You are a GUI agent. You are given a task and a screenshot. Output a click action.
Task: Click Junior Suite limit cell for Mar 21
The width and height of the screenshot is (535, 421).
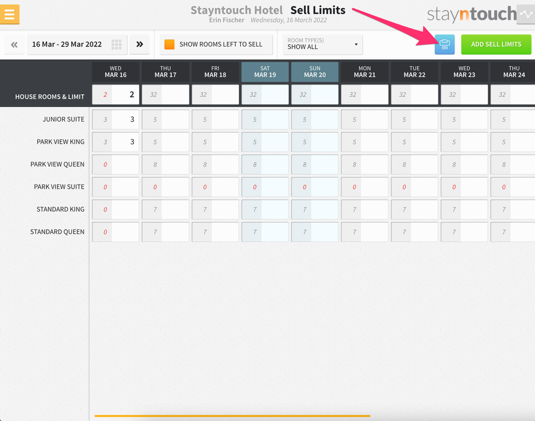click(x=374, y=119)
